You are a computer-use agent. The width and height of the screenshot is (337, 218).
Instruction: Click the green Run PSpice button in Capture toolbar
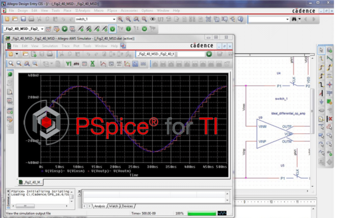[64, 29]
